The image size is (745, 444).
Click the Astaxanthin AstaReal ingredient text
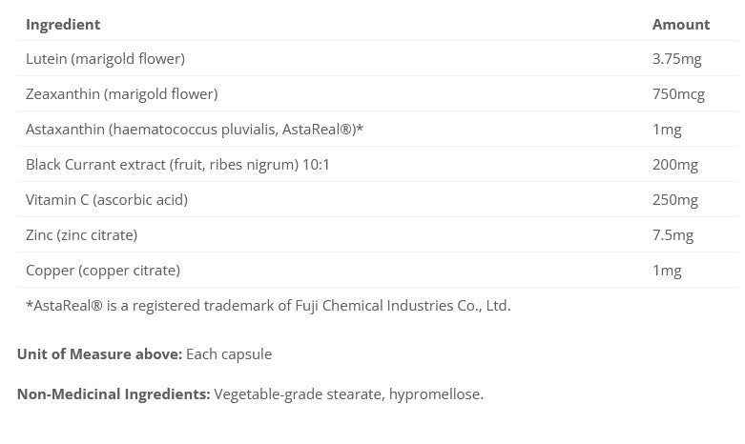(x=195, y=130)
